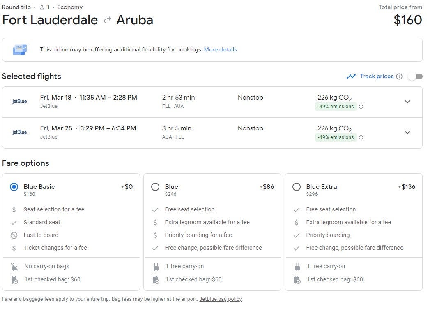The image size is (428, 309).
Task: Click the no carry-on bags icon in Blue Basic
Action: coord(14,267)
